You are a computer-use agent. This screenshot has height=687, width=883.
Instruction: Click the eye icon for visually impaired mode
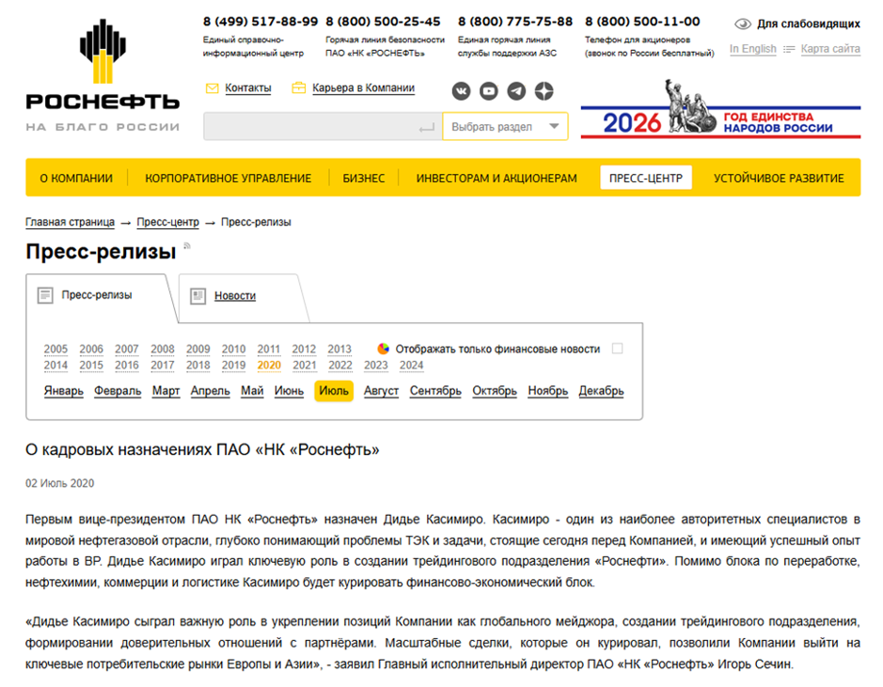pyautogui.click(x=743, y=23)
